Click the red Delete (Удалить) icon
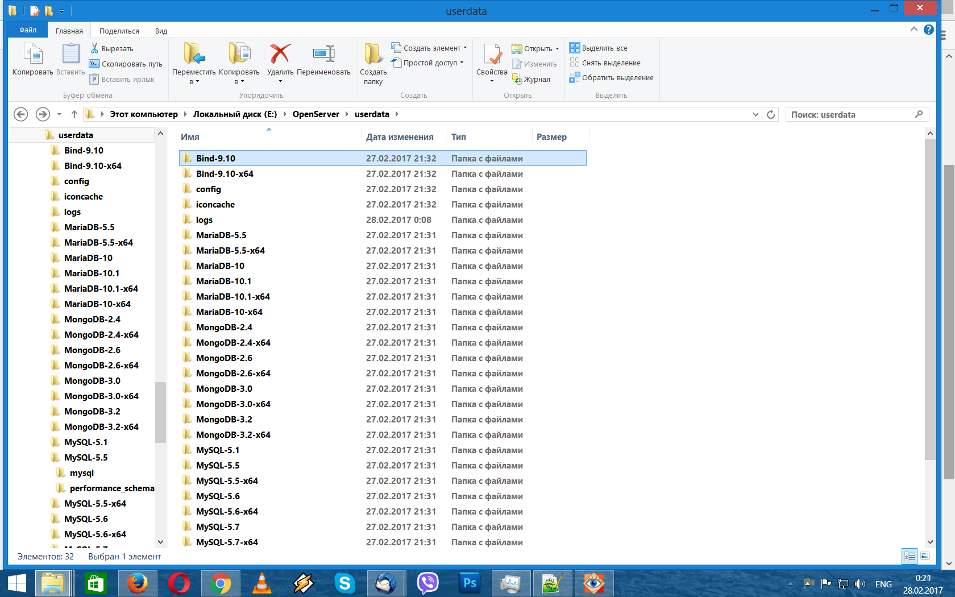Viewport: 955px width, 597px height. coord(280,55)
